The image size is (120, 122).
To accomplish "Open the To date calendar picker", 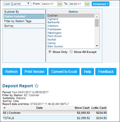I will point(87,4).
